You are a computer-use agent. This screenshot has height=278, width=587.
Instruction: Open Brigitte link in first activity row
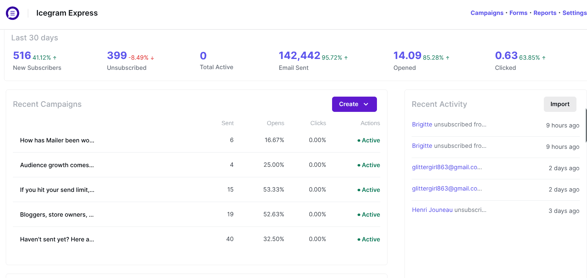(x=422, y=124)
